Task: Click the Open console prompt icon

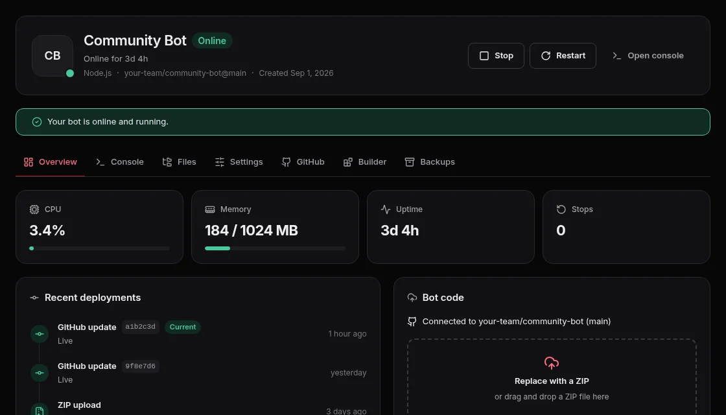Action: point(616,56)
